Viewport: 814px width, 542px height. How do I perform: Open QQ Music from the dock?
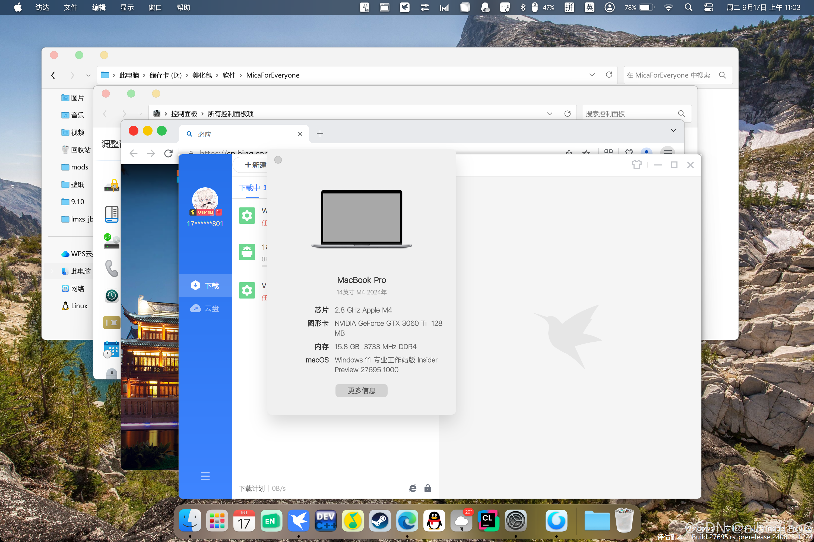(x=353, y=521)
